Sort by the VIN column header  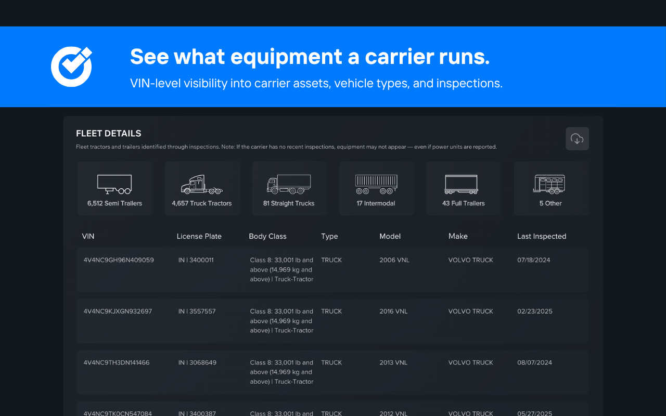pos(88,236)
